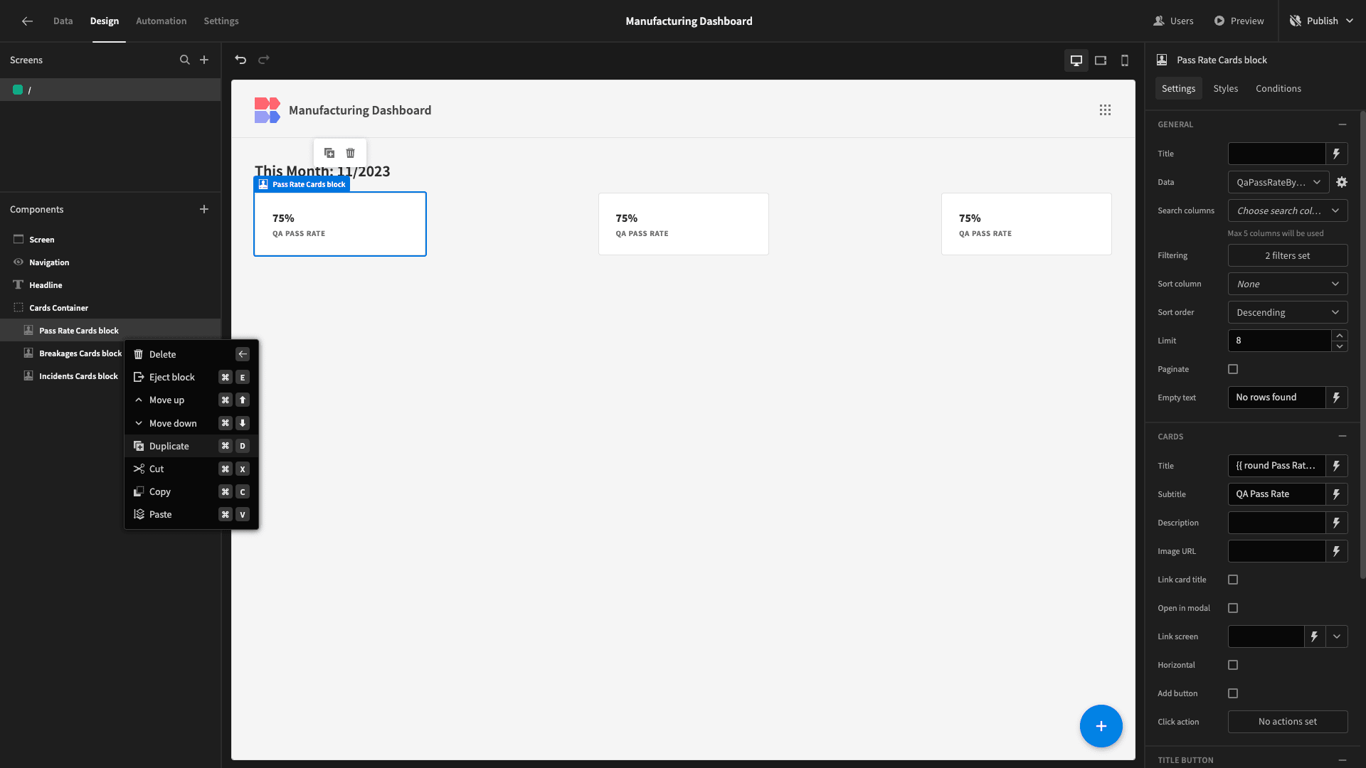Enable the Horizontal checkbox
1366x768 pixels.
coord(1233,665)
